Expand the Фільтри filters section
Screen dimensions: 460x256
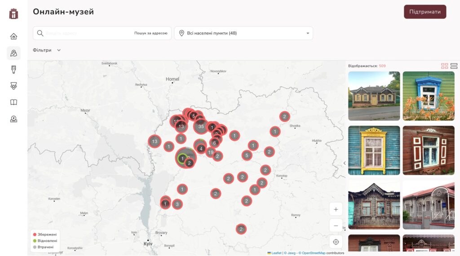(47, 50)
